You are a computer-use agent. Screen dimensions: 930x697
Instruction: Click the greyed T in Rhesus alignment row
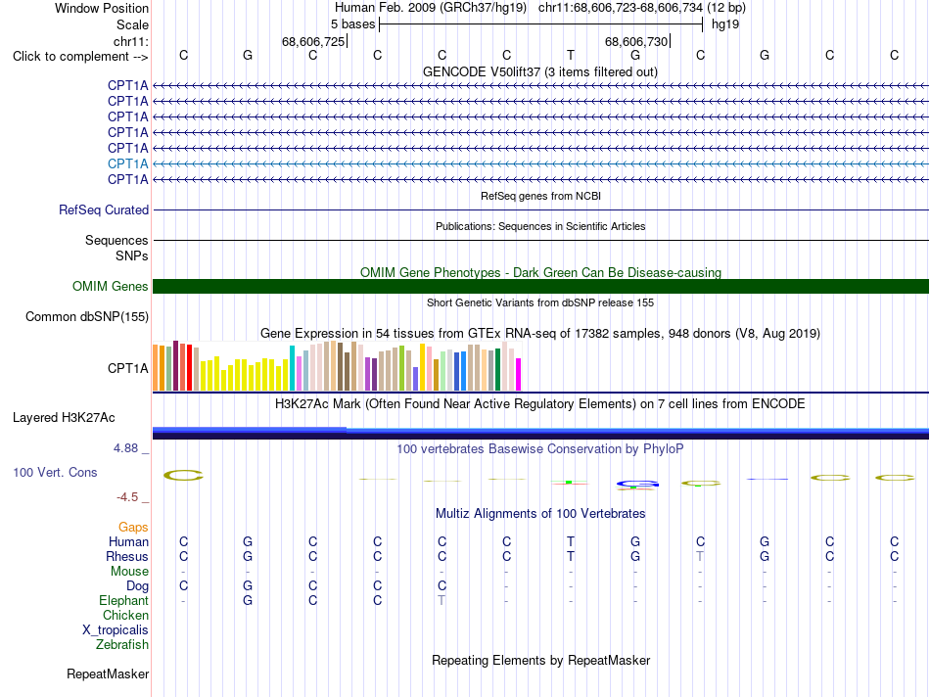tap(700, 556)
